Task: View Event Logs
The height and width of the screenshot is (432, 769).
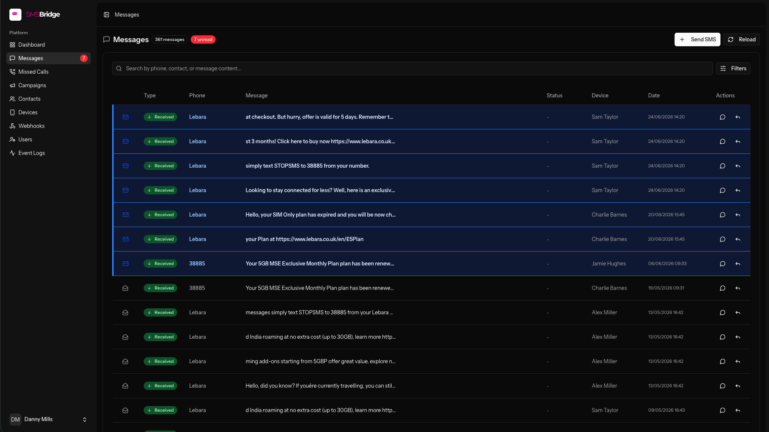Action: 49,153
